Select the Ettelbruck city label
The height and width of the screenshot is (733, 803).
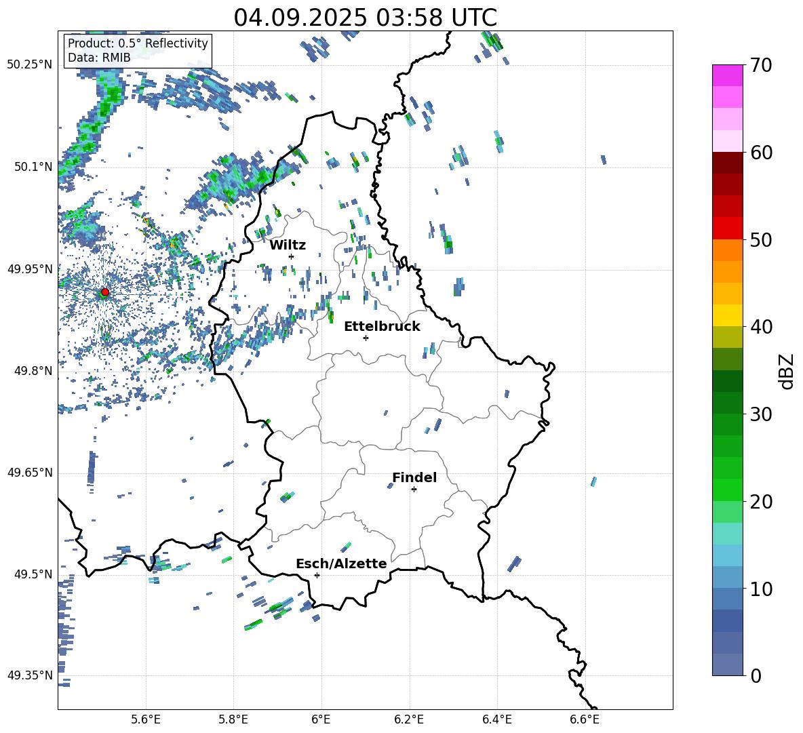pos(382,327)
